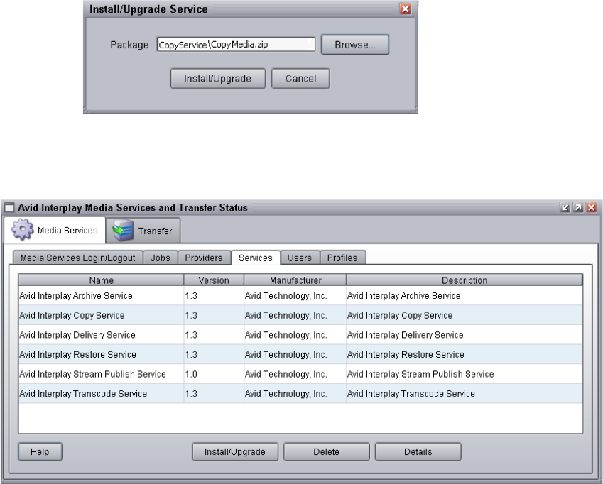Click the manufacturer cell in the Restore Service row
The width and height of the screenshot is (603, 484).
click(x=295, y=355)
